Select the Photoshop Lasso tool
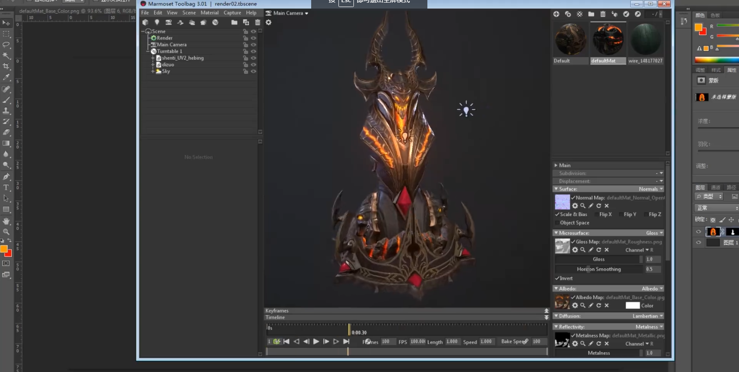This screenshot has height=372, width=739. click(x=6, y=45)
